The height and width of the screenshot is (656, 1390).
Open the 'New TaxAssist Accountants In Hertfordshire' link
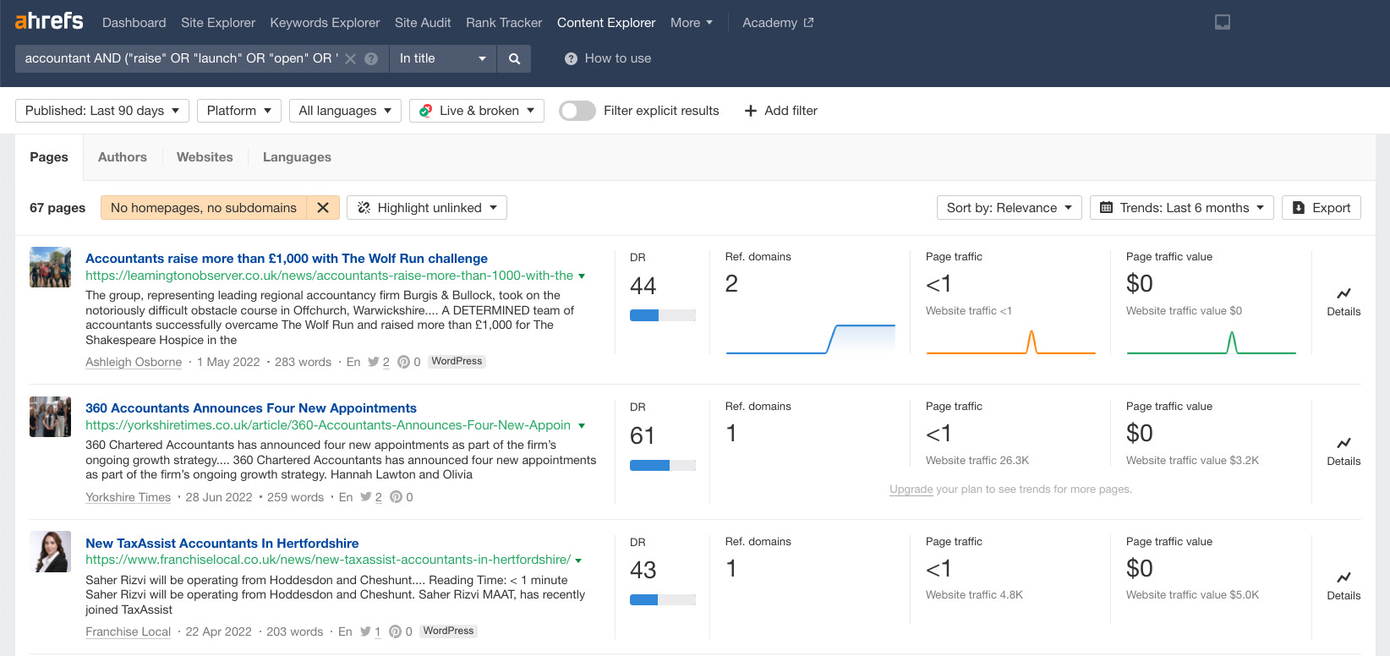pos(222,543)
